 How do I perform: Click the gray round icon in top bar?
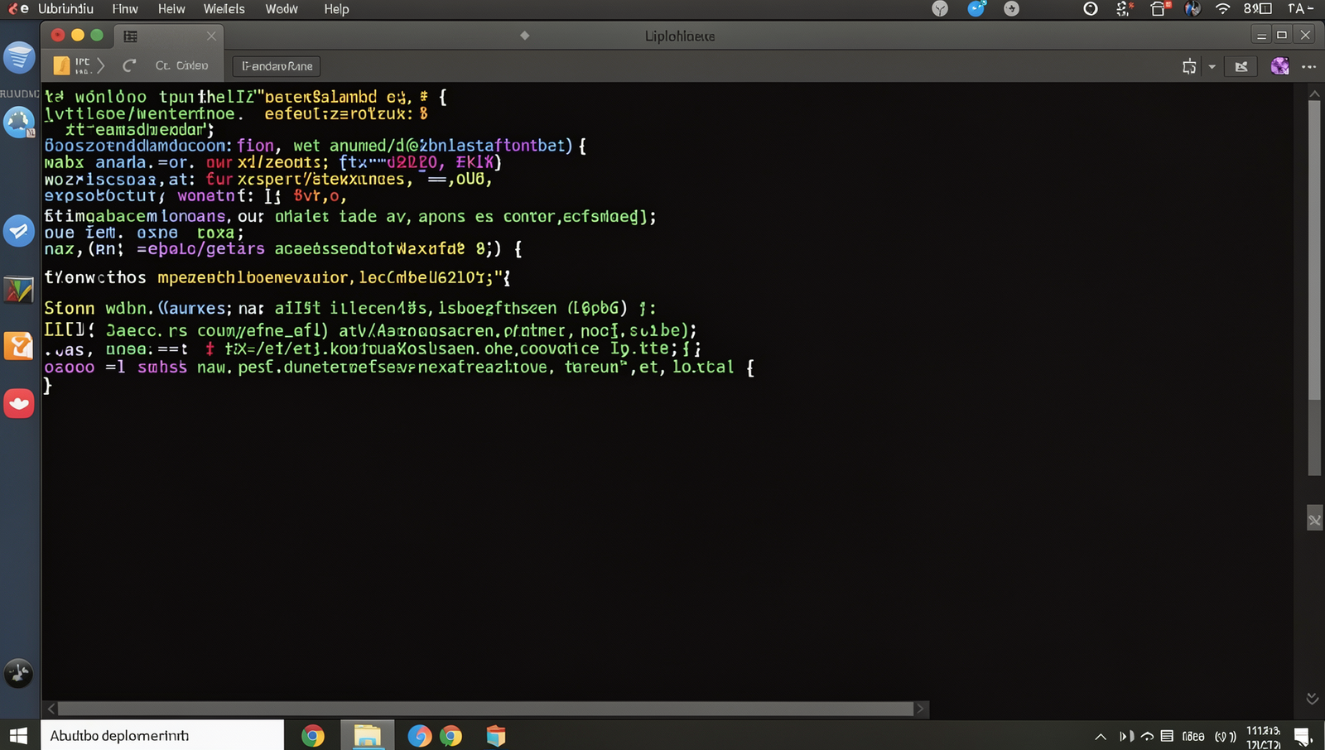coord(940,9)
